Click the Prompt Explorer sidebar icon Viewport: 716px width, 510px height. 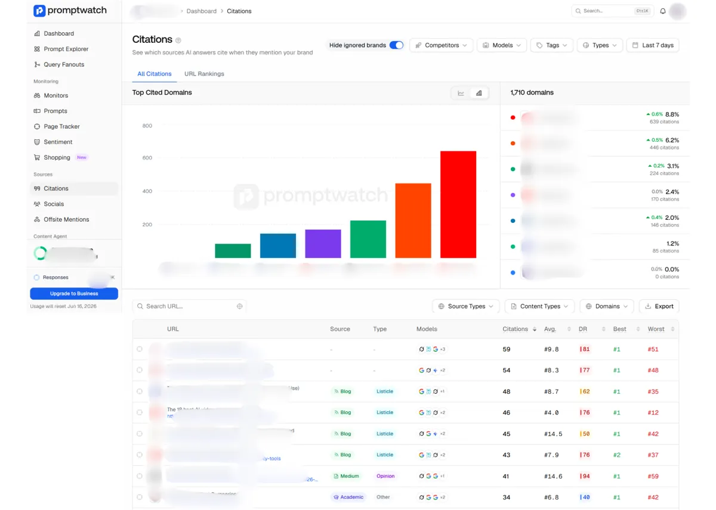(37, 49)
